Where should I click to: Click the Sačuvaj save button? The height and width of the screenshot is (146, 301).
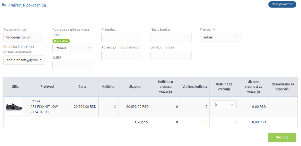282,137
